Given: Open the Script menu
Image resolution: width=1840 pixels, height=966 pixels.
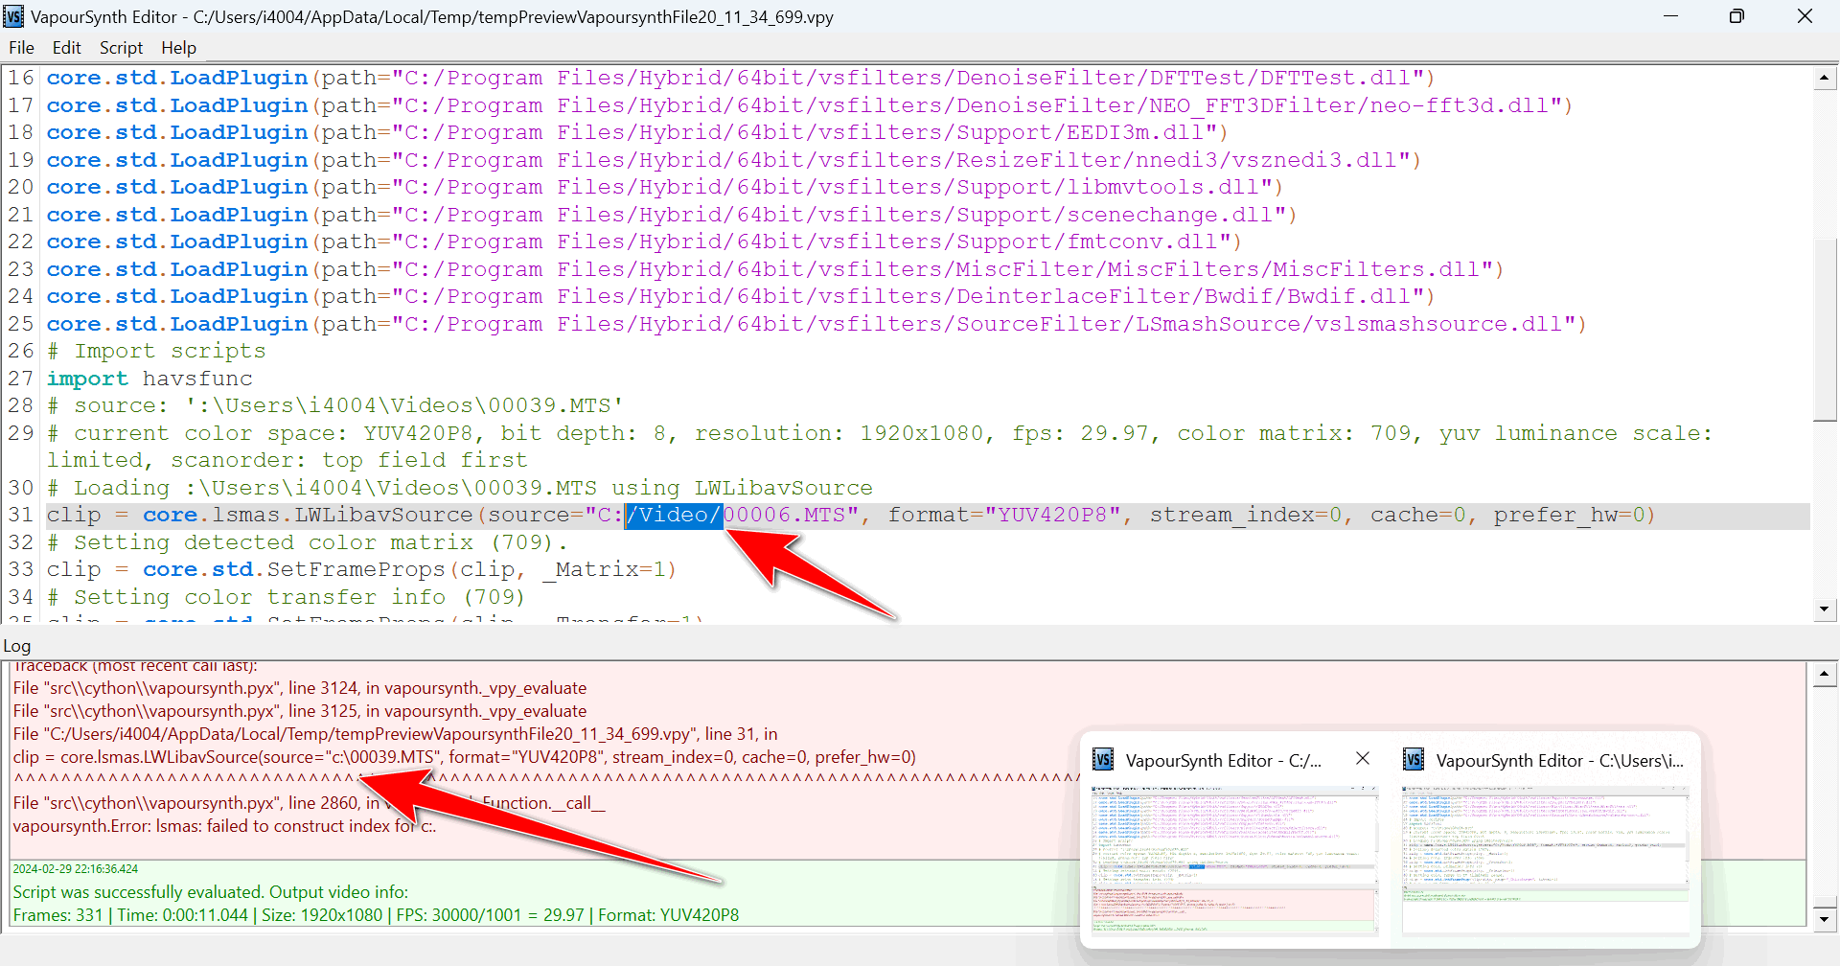Looking at the screenshot, I should [121, 48].
